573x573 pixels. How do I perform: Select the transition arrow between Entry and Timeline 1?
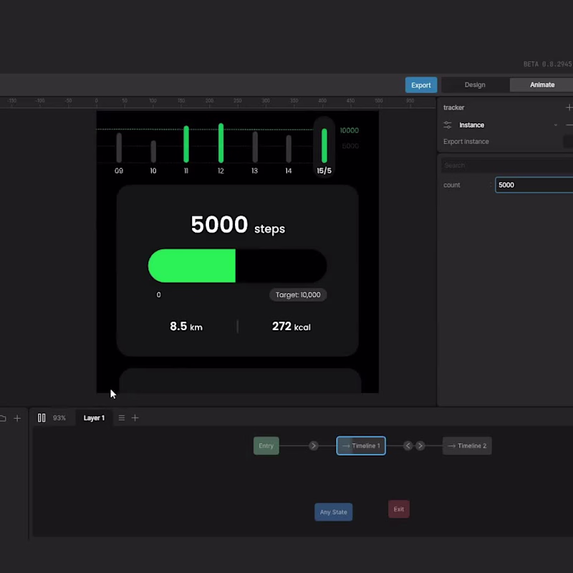313,446
